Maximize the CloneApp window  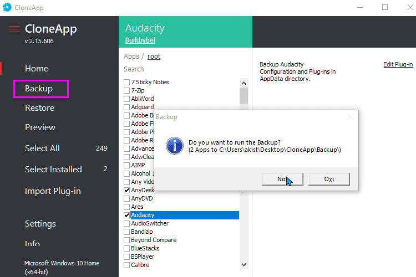click(385, 7)
